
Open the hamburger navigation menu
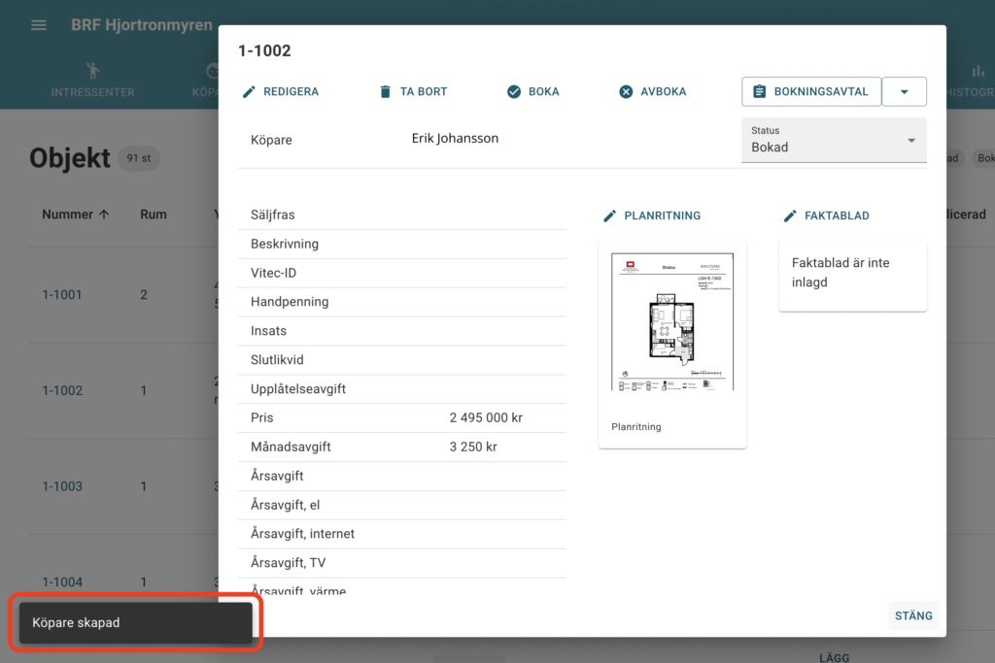(39, 25)
